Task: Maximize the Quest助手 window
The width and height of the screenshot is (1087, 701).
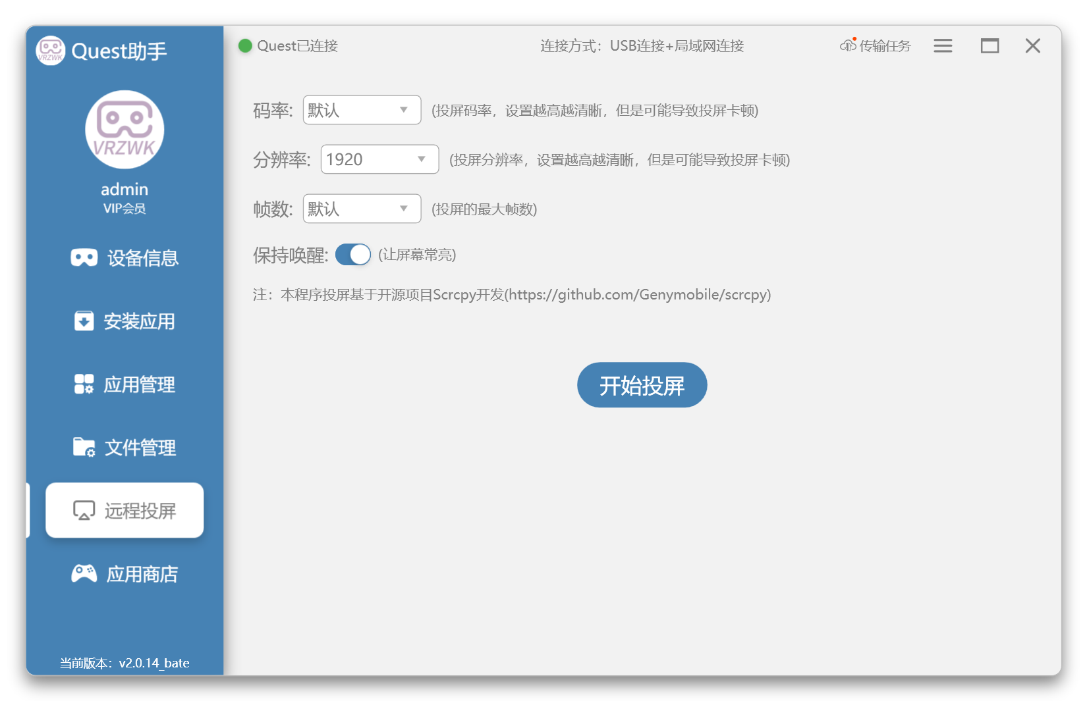Action: point(989,45)
